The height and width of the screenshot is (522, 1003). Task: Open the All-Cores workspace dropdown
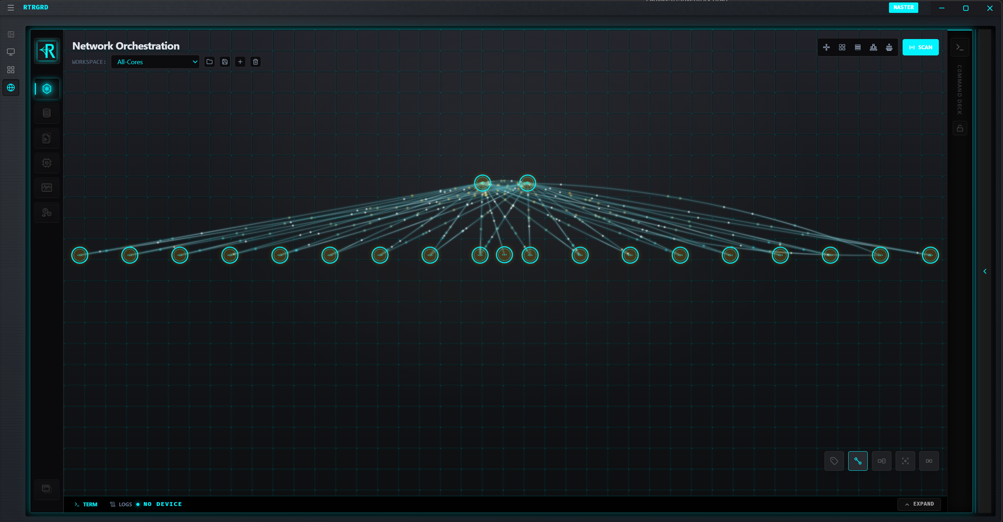coord(155,62)
